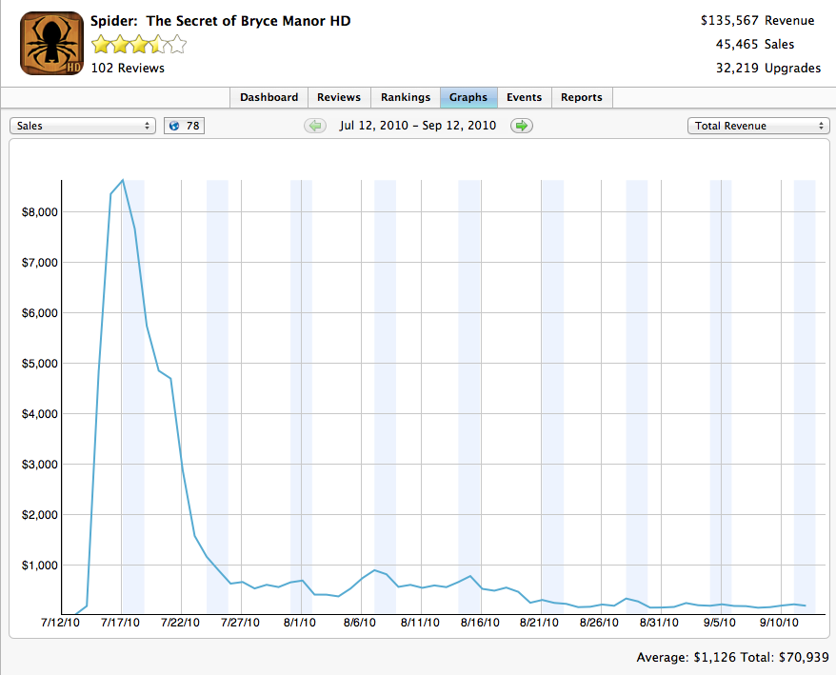Click the 32,219 Upgrades figure
The width and height of the screenshot is (836, 675).
768,69
